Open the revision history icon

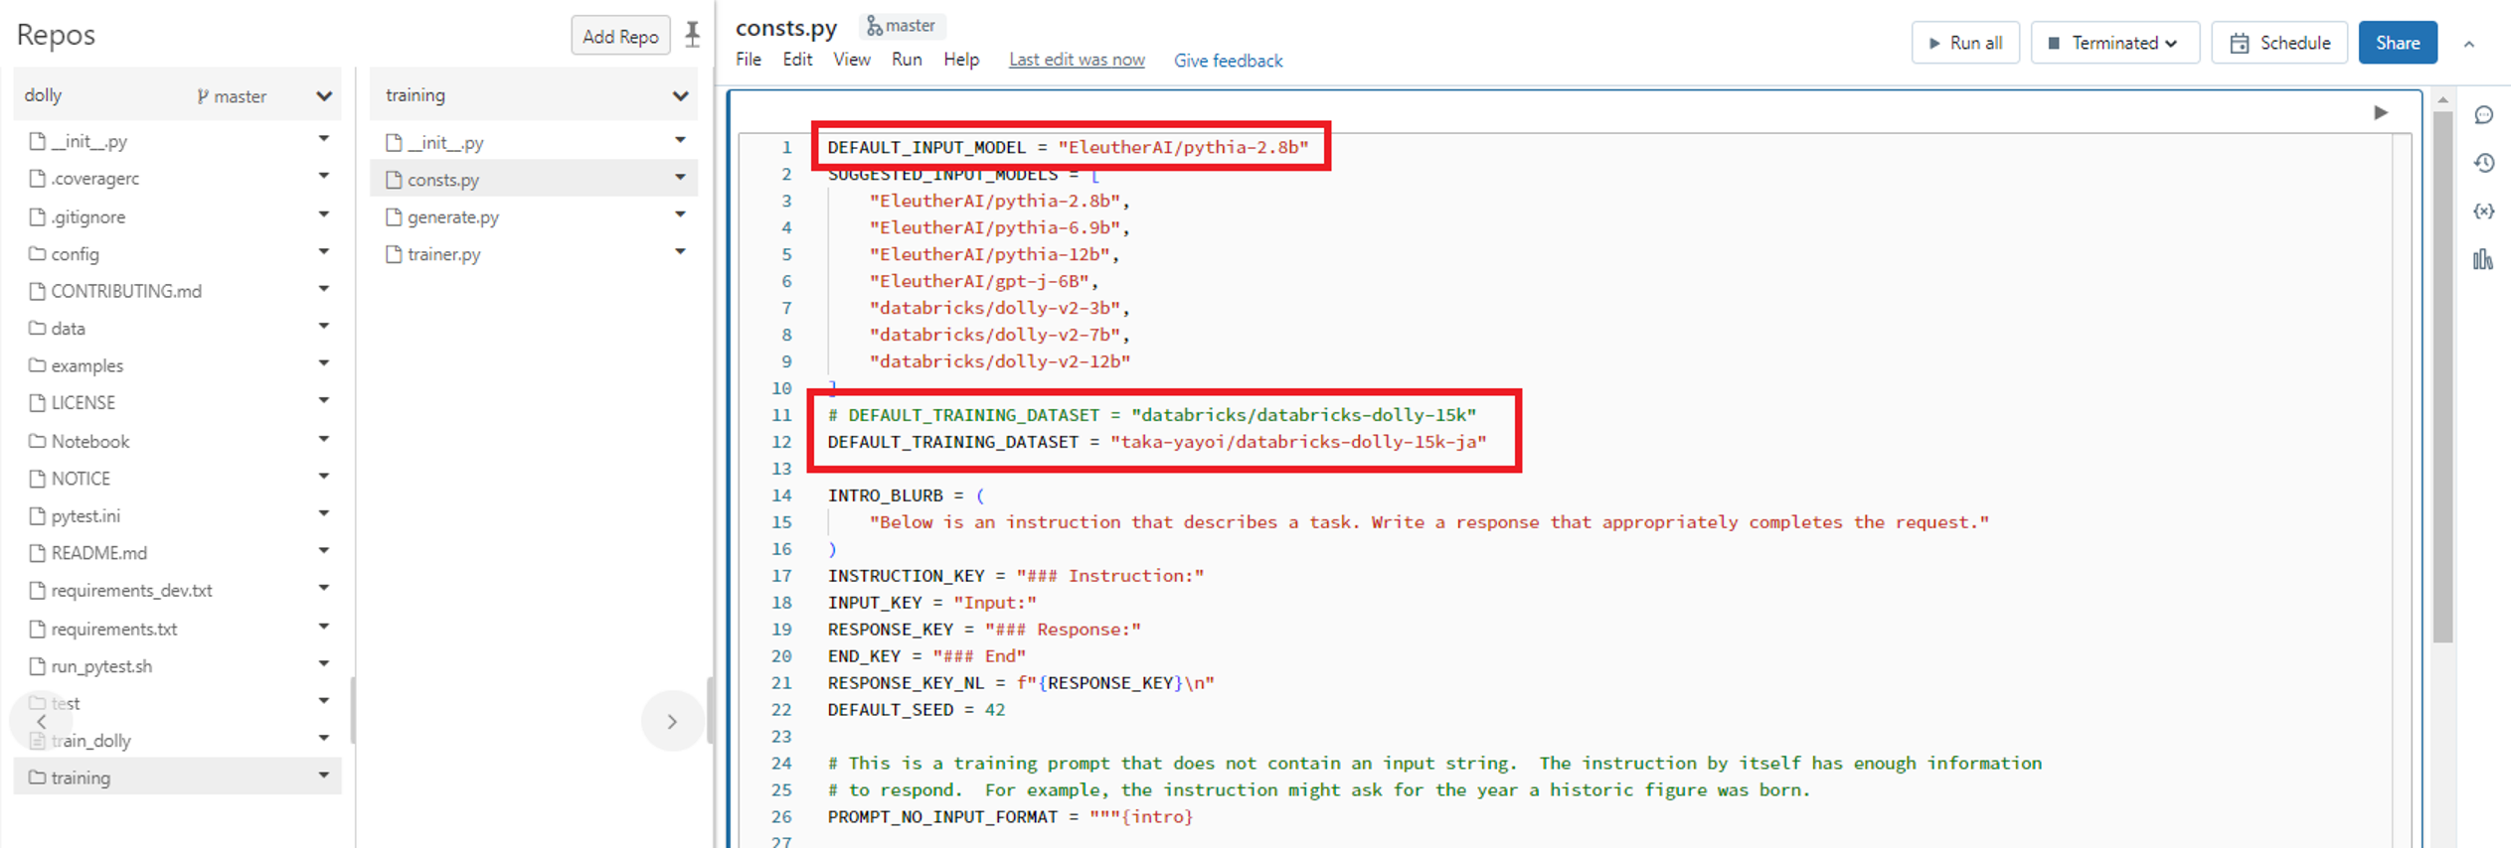tap(2483, 163)
